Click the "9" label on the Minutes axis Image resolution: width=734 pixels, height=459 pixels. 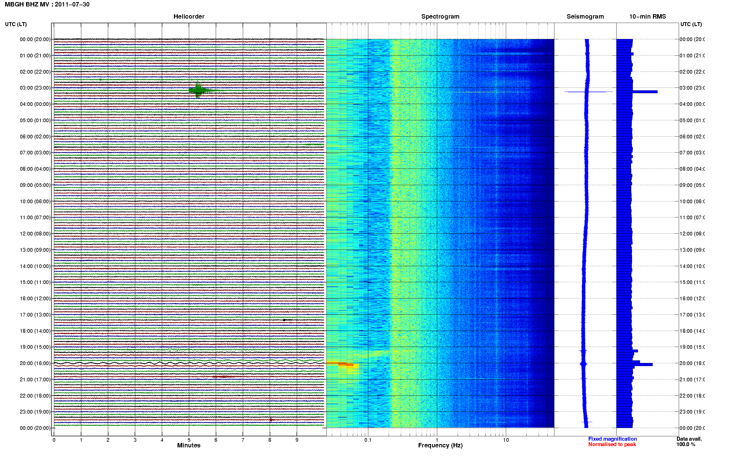click(x=297, y=440)
